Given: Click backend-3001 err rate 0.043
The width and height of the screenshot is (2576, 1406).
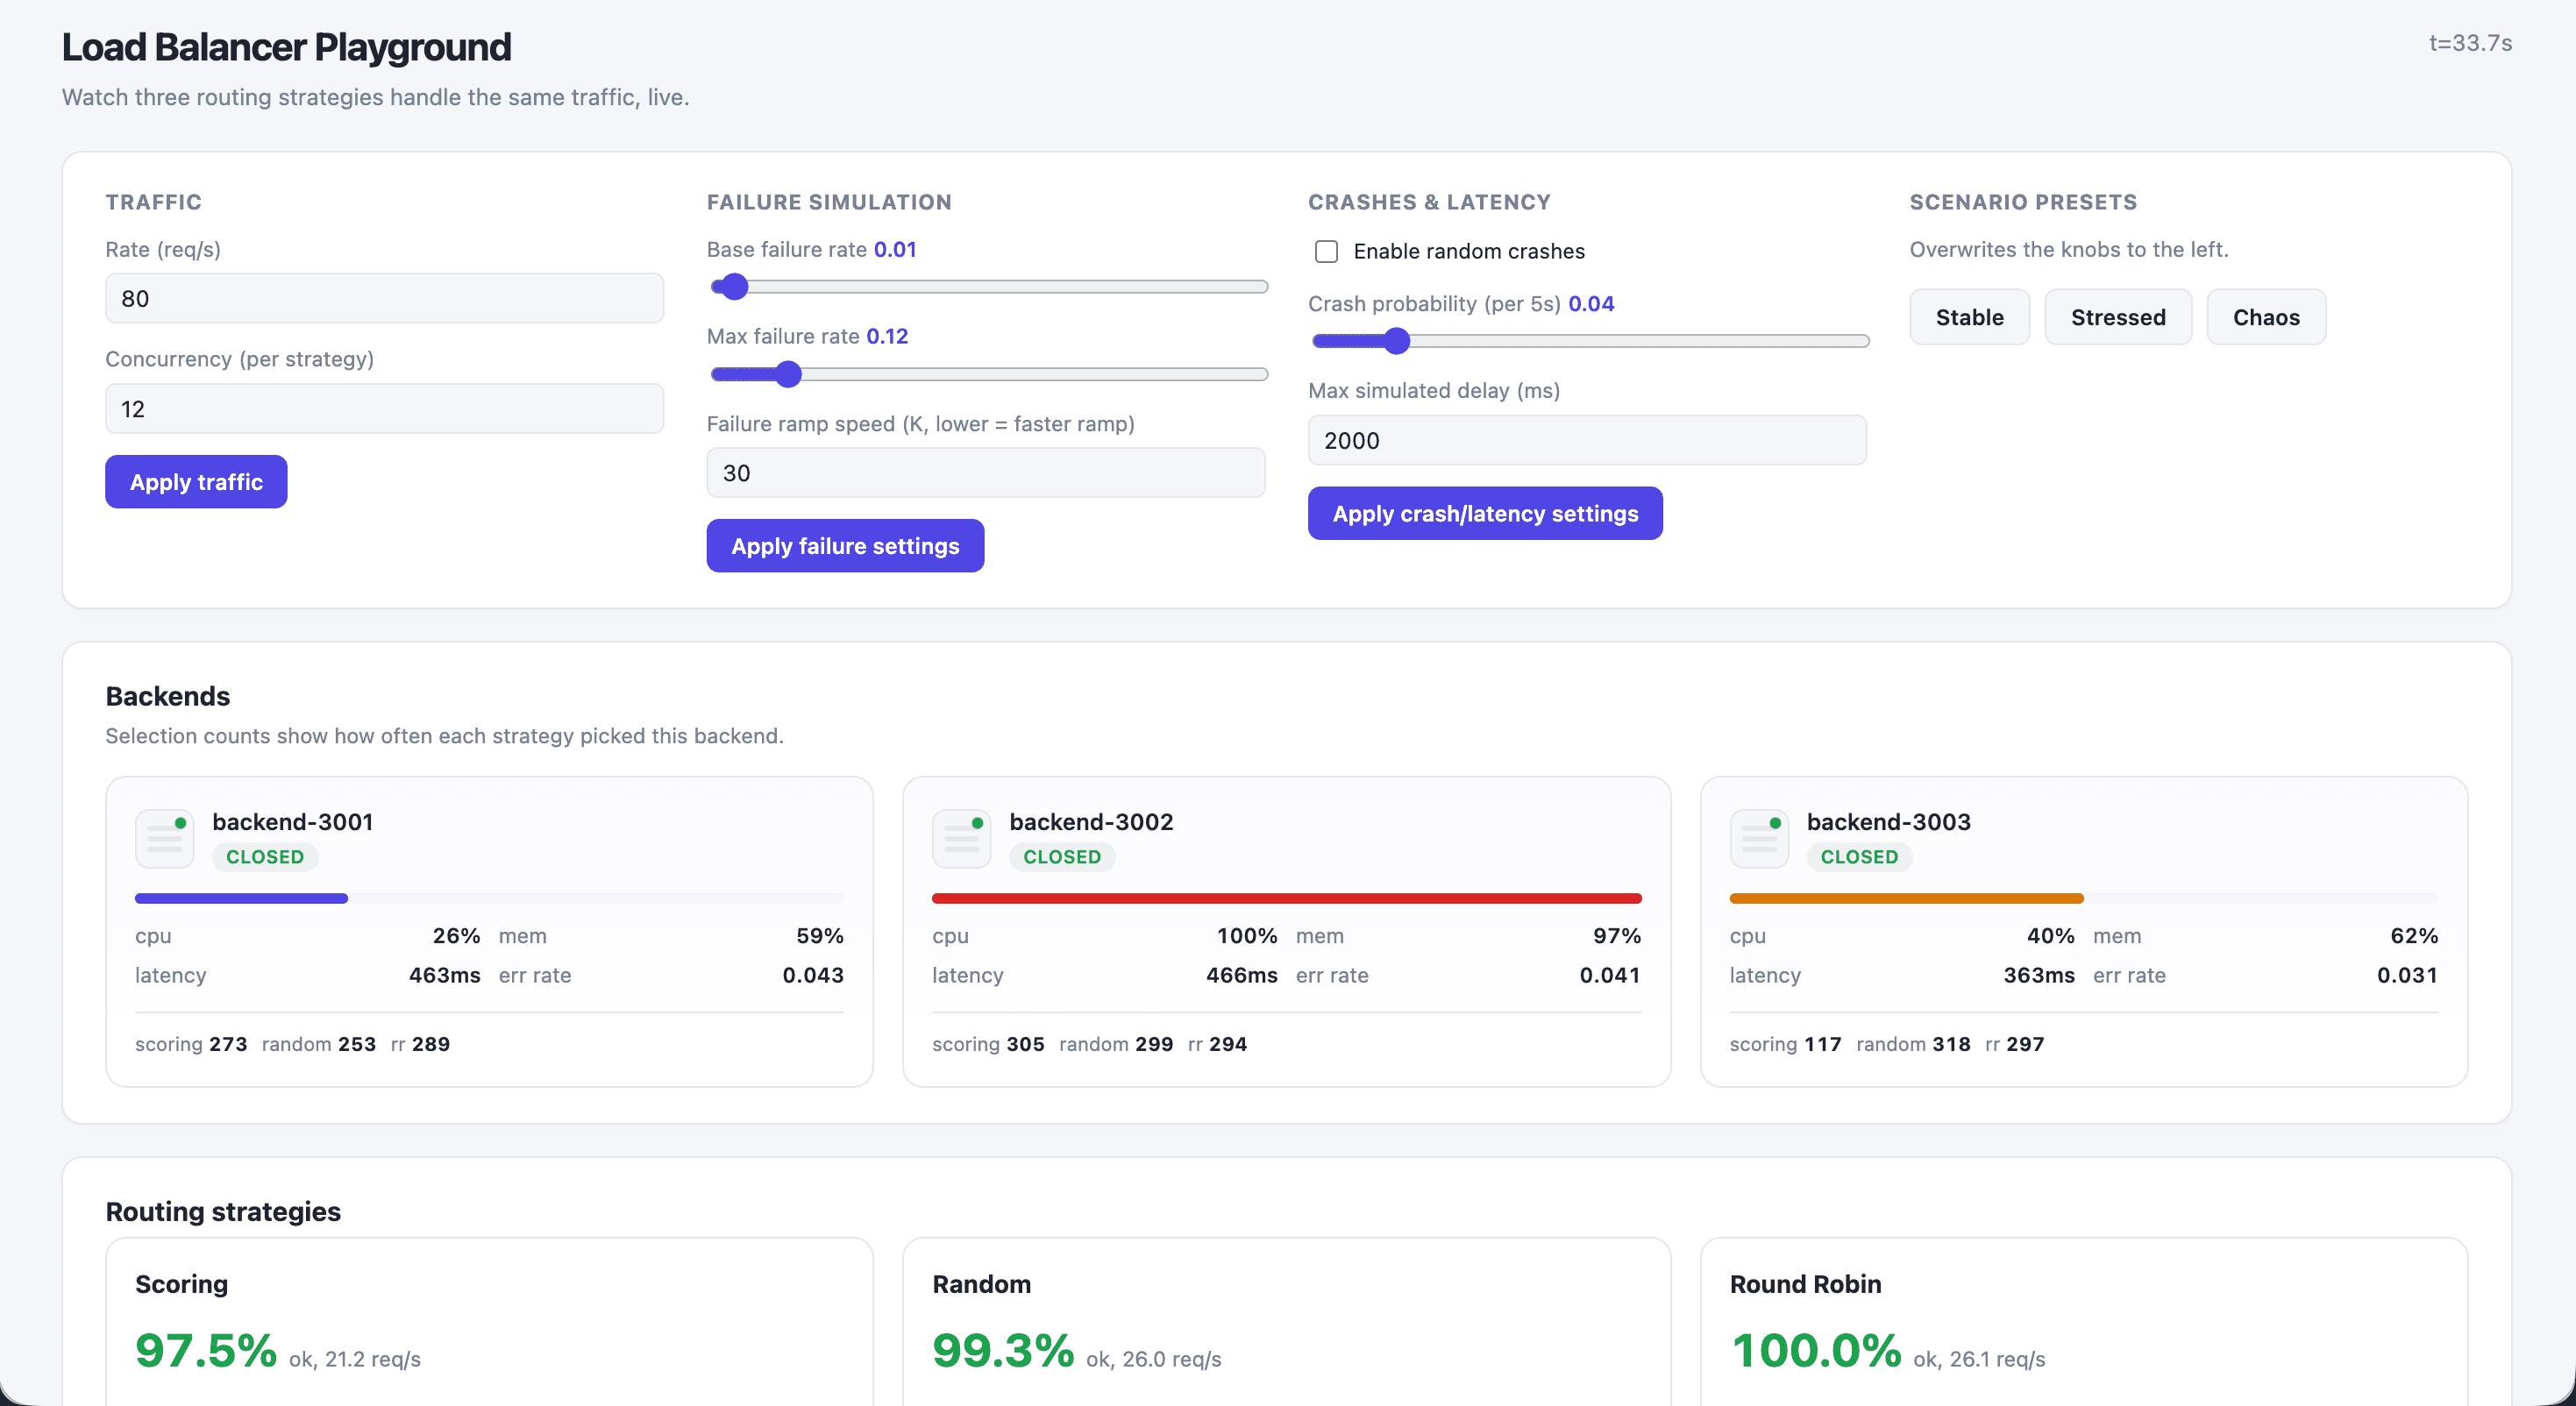Looking at the screenshot, I should click(x=812, y=975).
